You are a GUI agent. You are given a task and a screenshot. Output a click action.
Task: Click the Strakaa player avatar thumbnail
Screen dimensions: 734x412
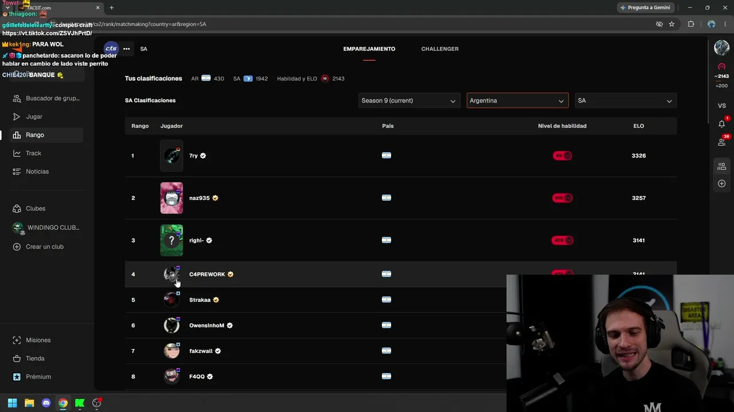[x=171, y=300]
